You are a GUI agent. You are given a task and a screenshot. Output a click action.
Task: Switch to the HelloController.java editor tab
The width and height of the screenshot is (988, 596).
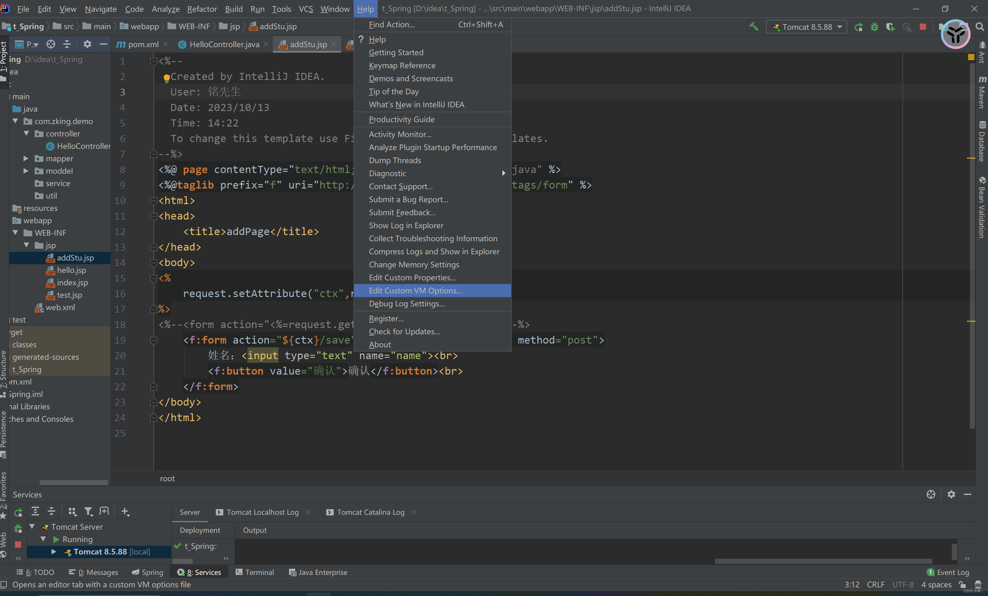tap(224, 44)
